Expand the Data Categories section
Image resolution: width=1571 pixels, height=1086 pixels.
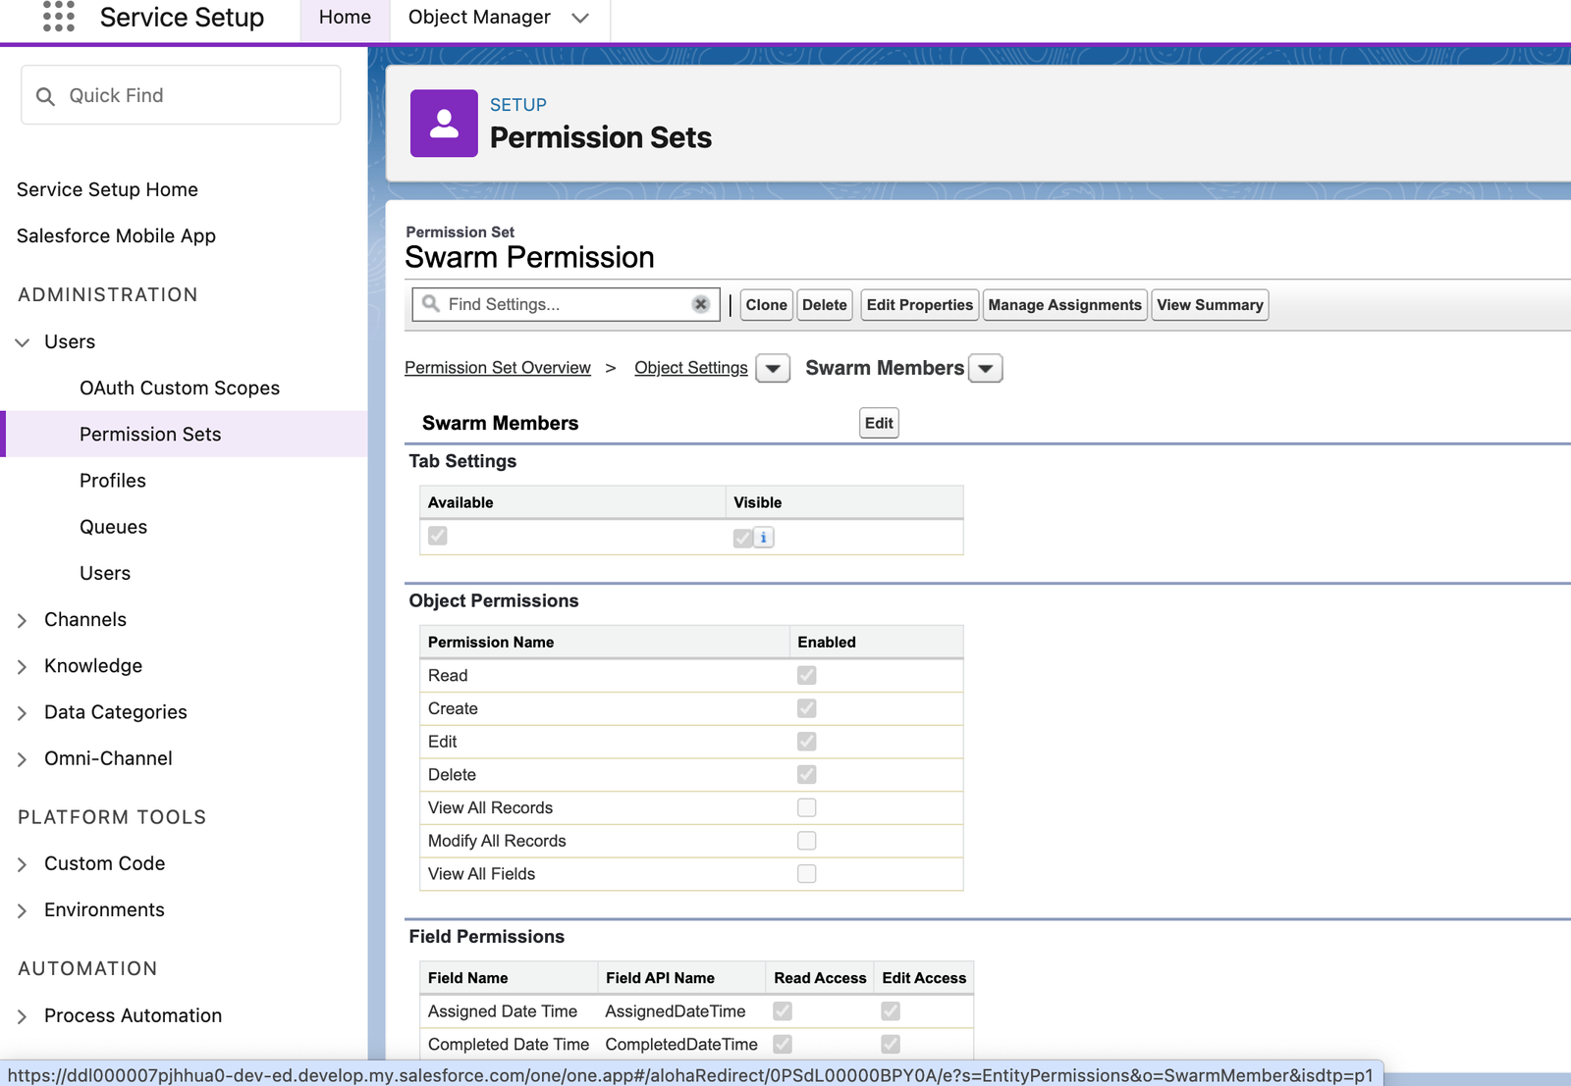pos(22,713)
